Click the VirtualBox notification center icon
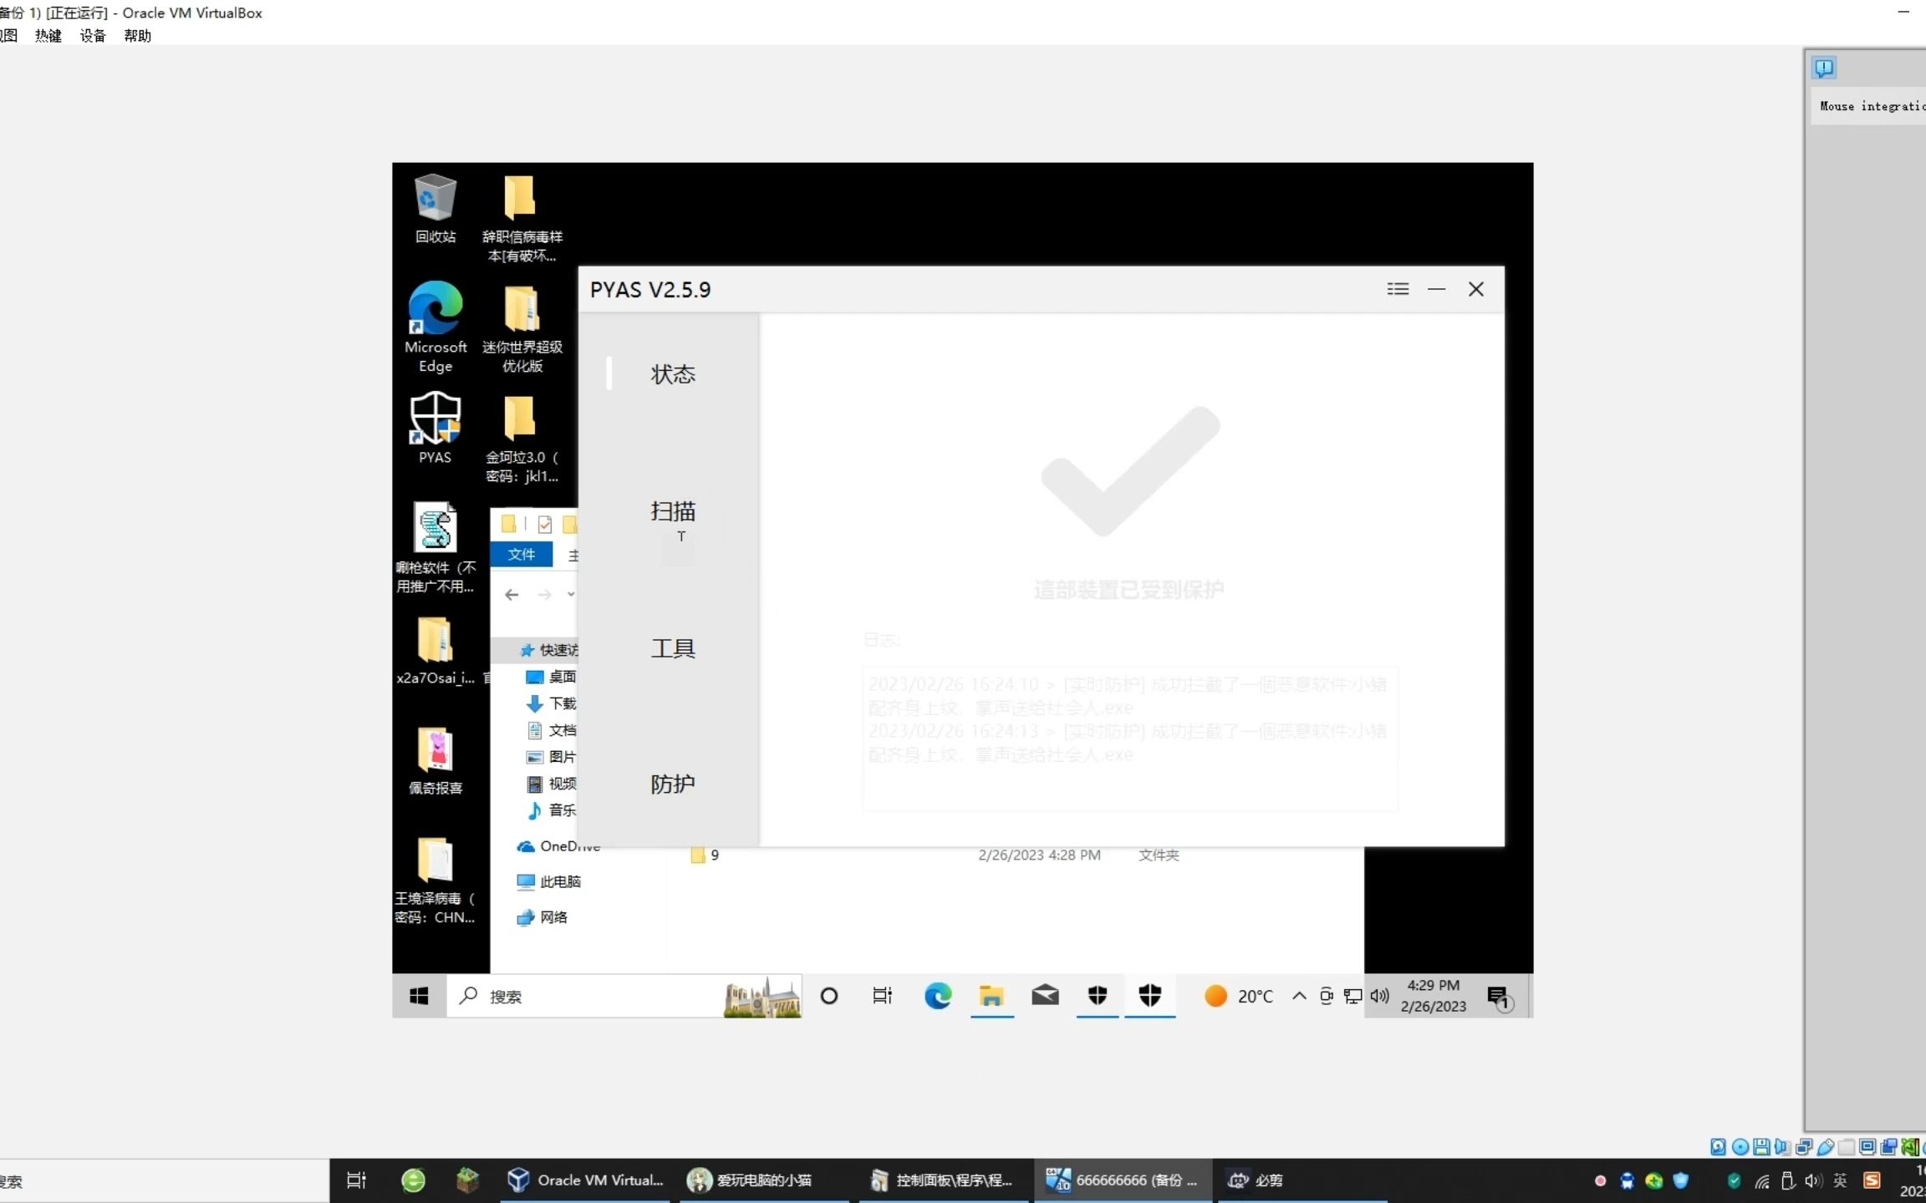This screenshot has width=1926, height=1203. click(x=1824, y=68)
